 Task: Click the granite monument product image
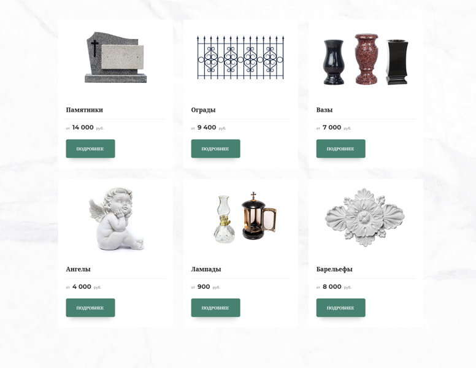click(115, 58)
